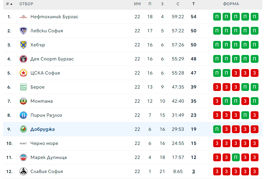Click the Монтана team logo
The image size is (265, 179).
tap(23, 101)
